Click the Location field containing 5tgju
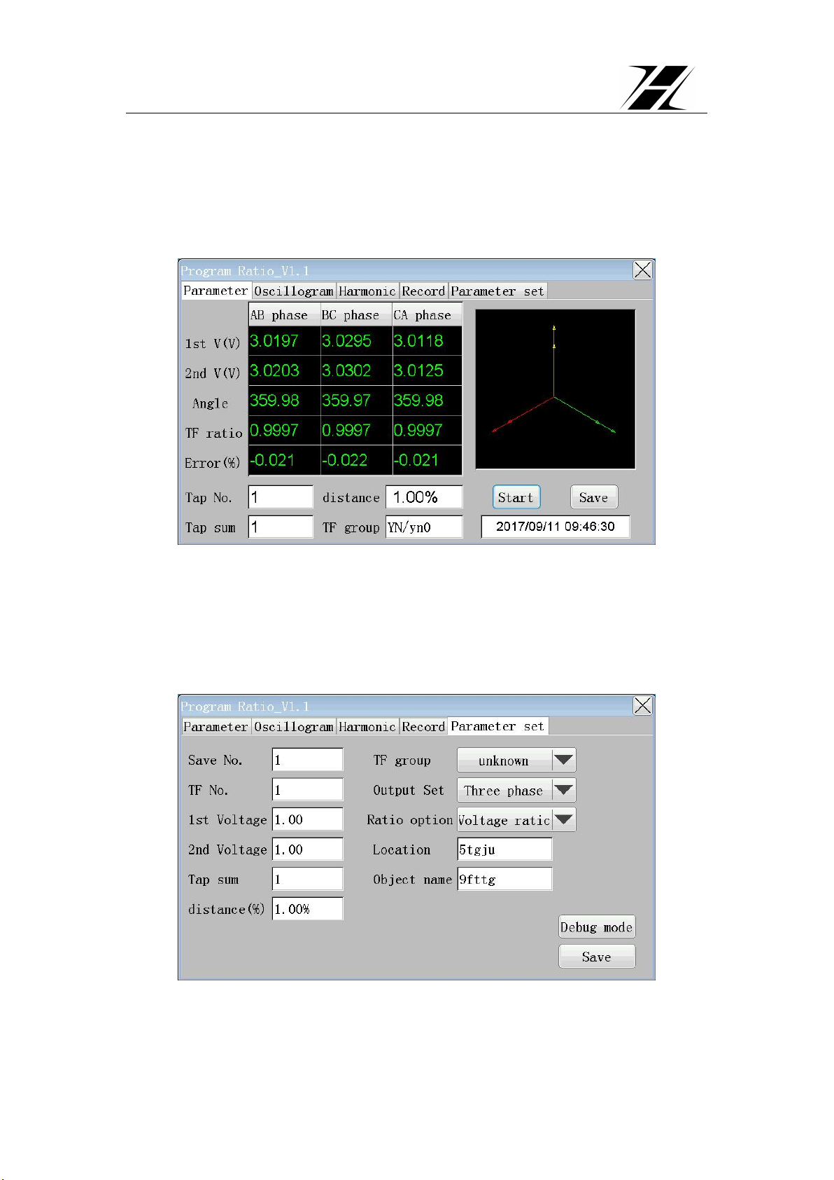The height and width of the screenshot is (1180, 834). coord(504,849)
